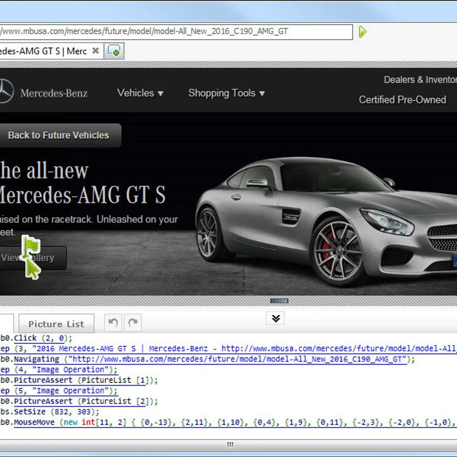The height and width of the screenshot is (457, 457).
Task: Click the URL address field
Action: coord(176,32)
